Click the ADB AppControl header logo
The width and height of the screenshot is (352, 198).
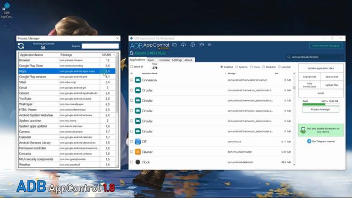[150, 46]
